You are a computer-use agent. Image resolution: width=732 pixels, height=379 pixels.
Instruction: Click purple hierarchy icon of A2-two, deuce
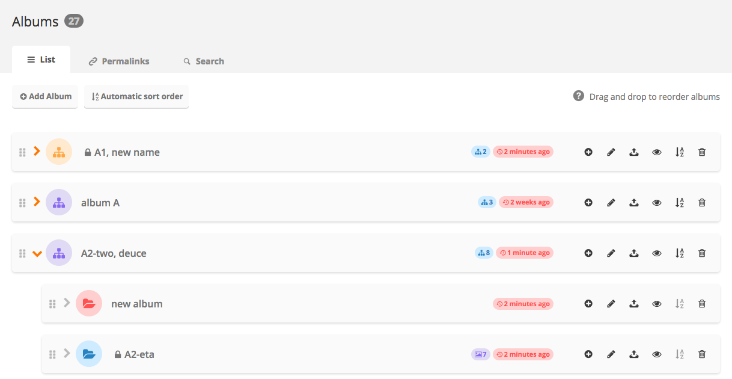point(59,253)
